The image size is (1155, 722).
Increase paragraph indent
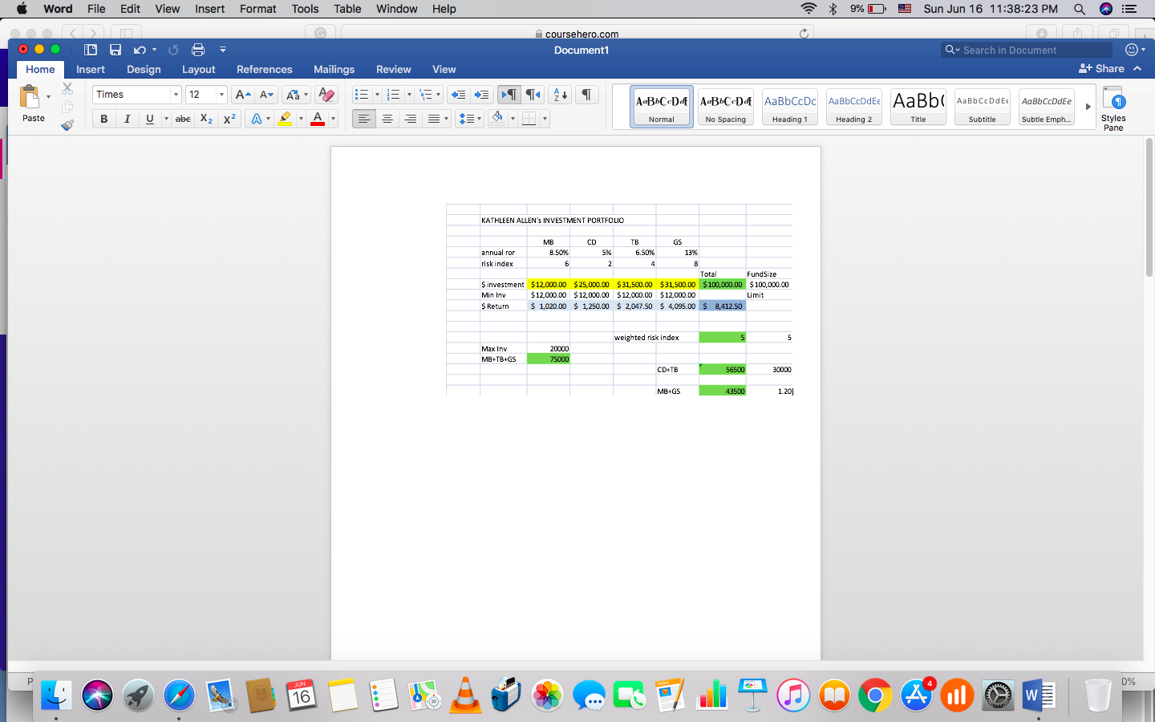pos(481,95)
